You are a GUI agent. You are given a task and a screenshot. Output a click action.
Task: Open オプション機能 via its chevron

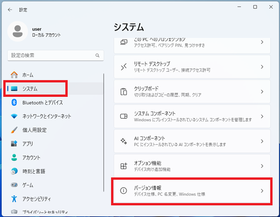coord(262,166)
